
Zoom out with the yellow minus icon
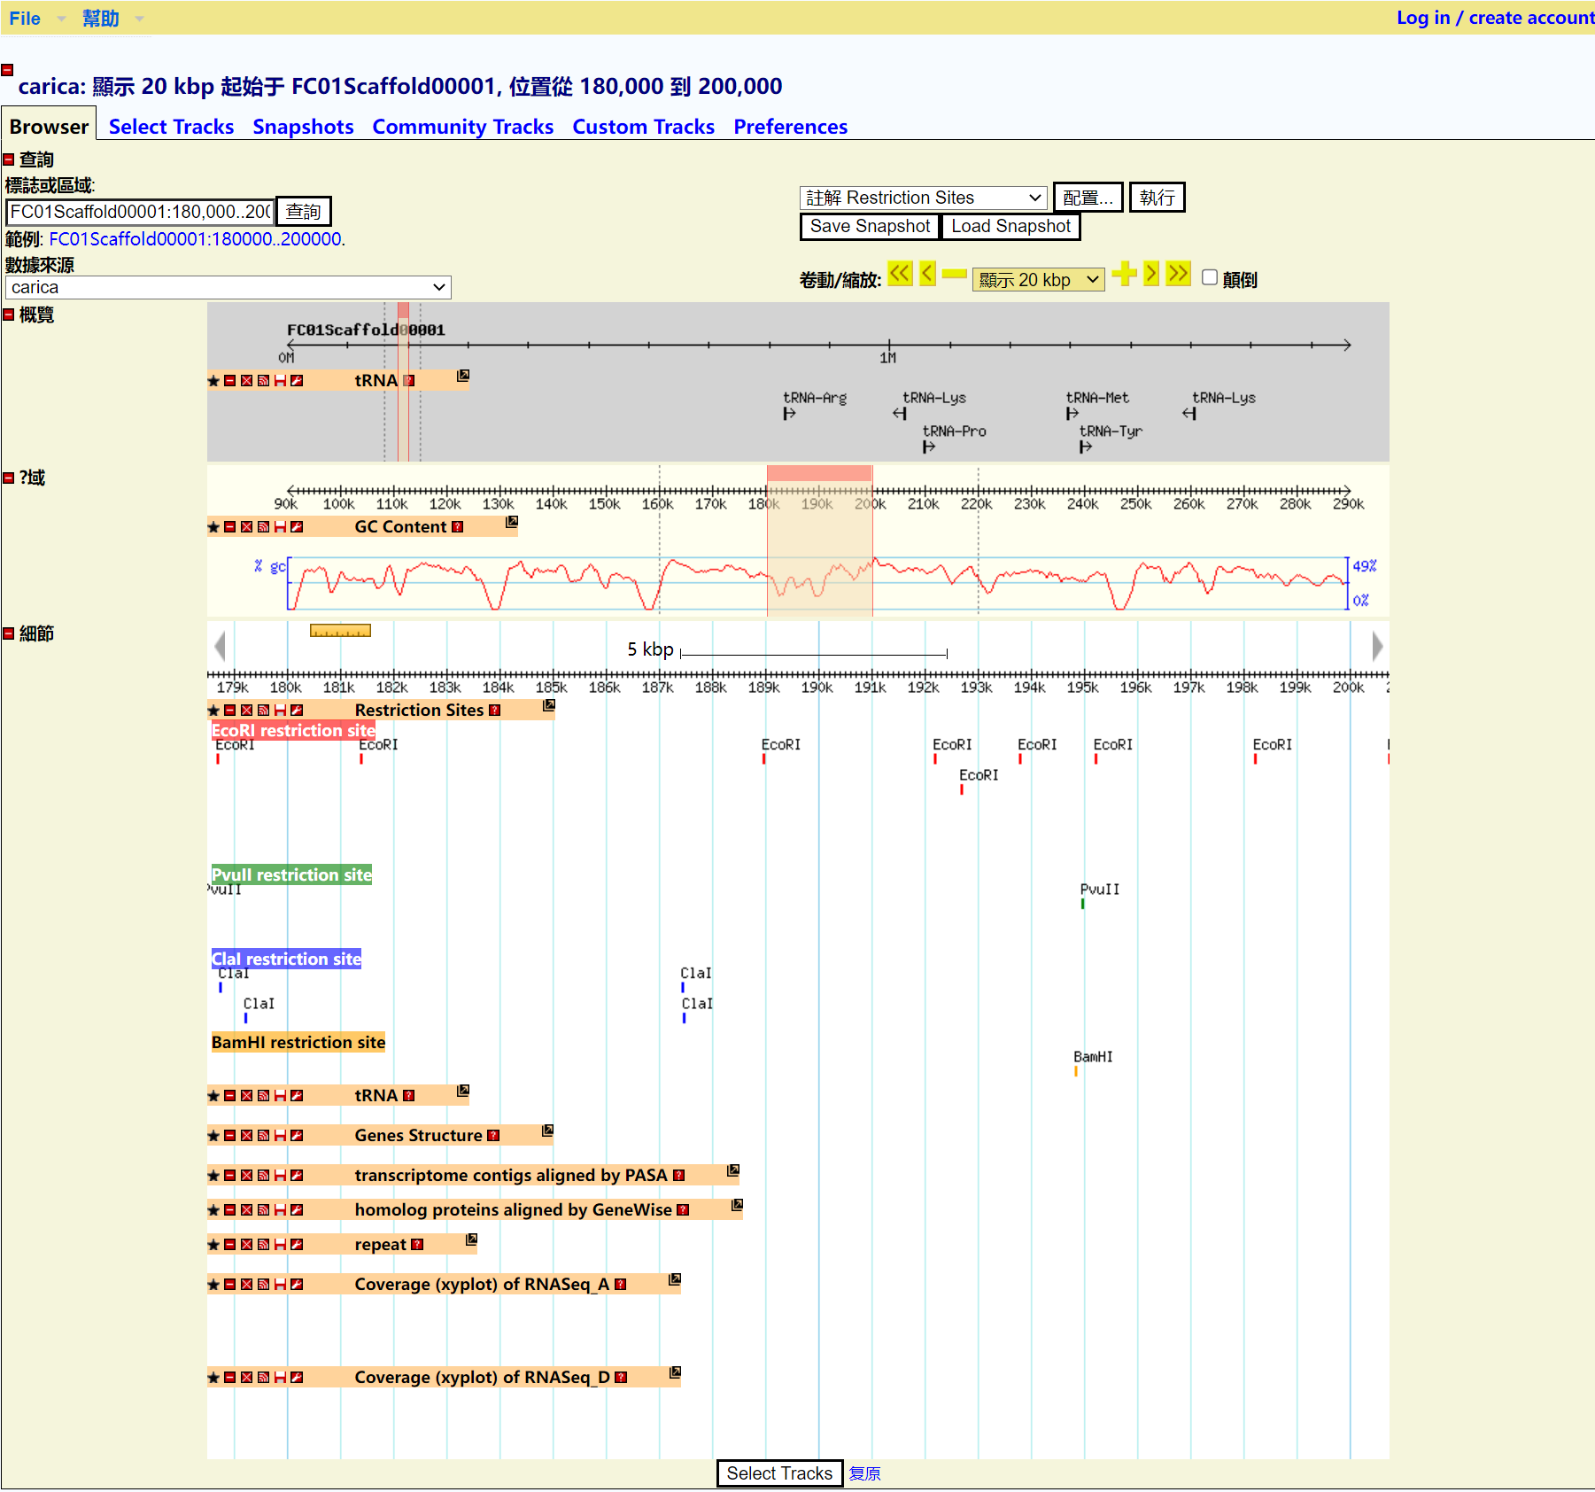[x=954, y=275]
